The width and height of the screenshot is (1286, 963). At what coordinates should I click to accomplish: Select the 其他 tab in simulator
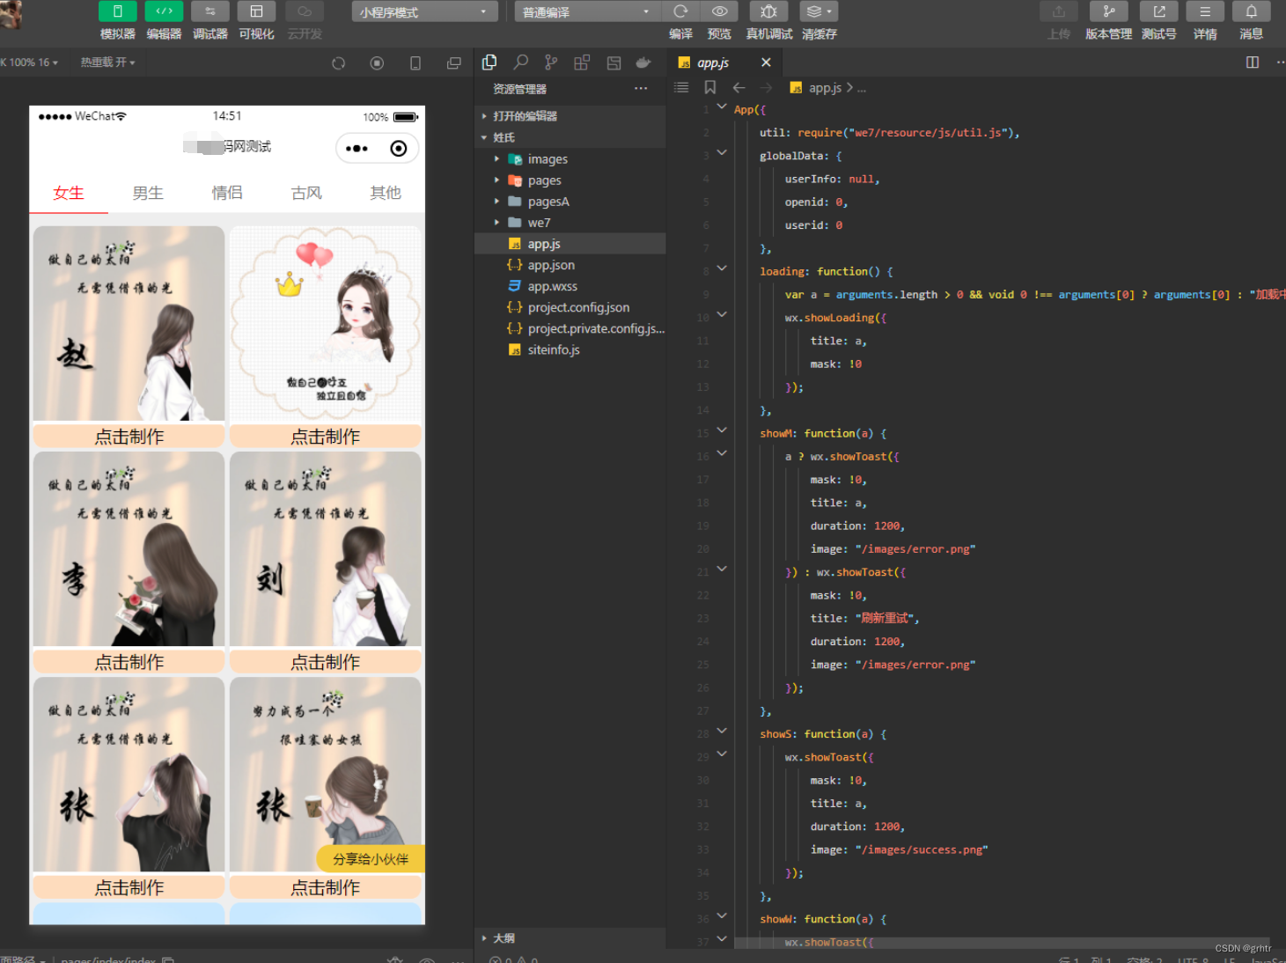[386, 193]
